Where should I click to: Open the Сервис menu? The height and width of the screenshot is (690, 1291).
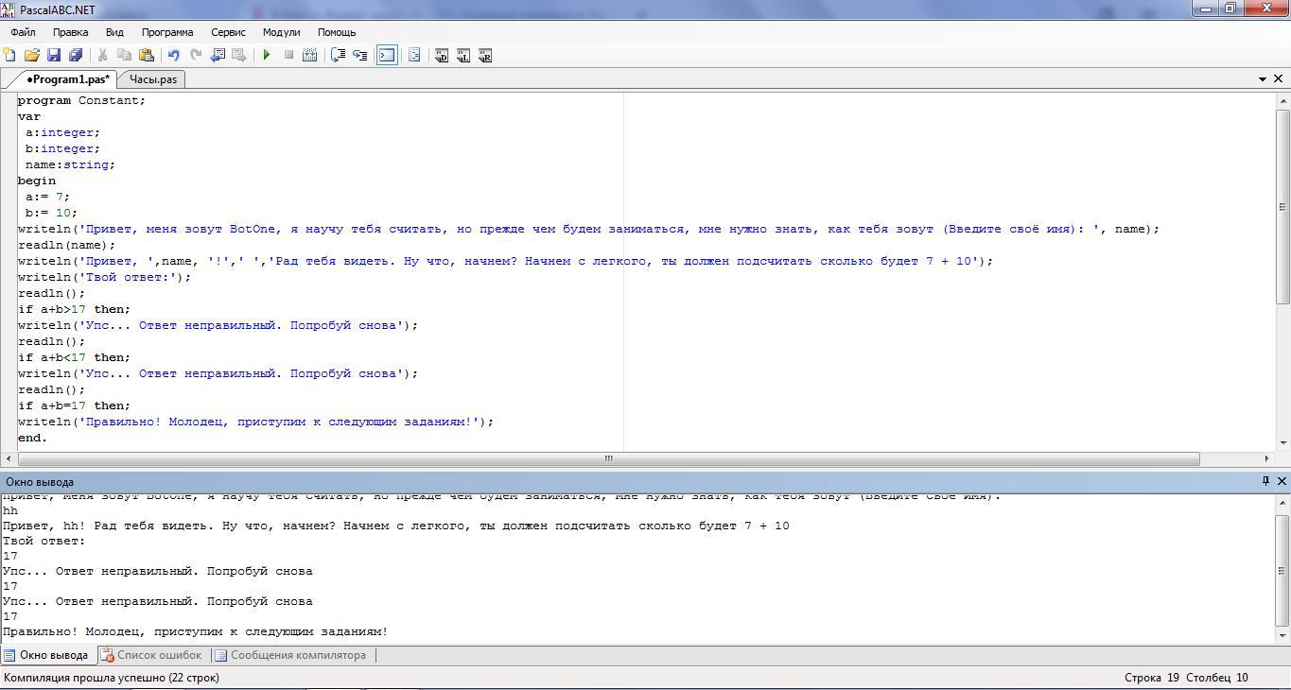point(228,32)
